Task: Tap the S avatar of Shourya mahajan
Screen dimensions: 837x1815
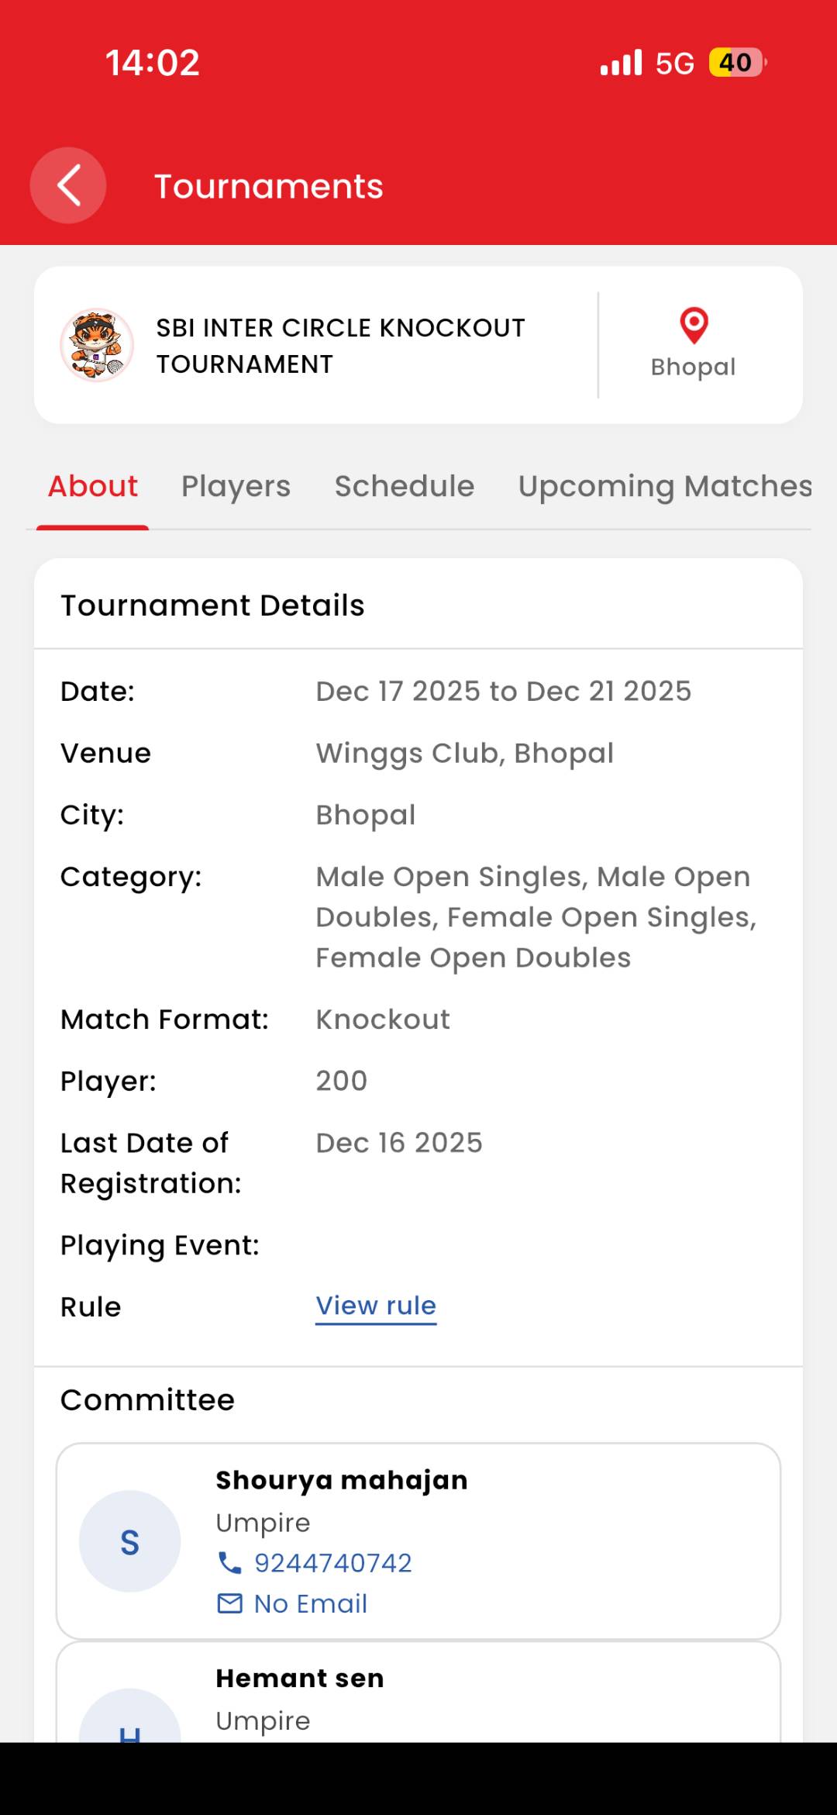Action: [130, 1541]
